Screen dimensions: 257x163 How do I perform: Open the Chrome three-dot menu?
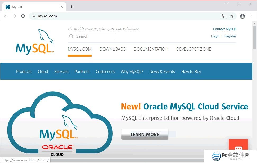tap(251, 16)
